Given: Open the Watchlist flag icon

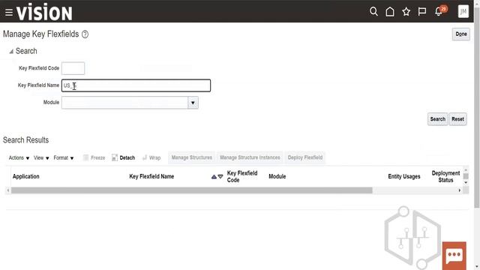Looking at the screenshot, I should point(422,12).
